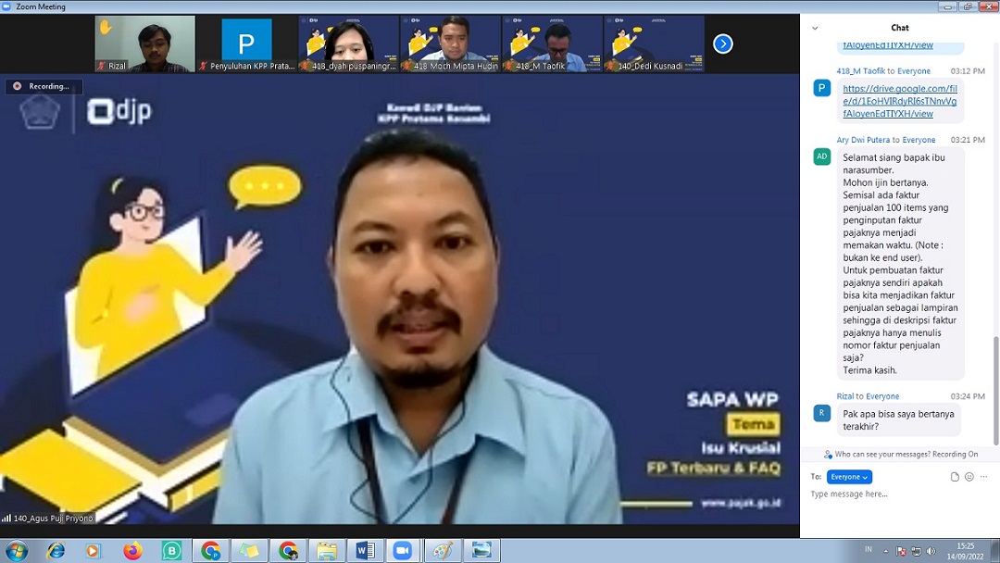Viewport: 1000px width, 563px height.
Task: Show next participants with the blue arrow
Action: point(723,44)
